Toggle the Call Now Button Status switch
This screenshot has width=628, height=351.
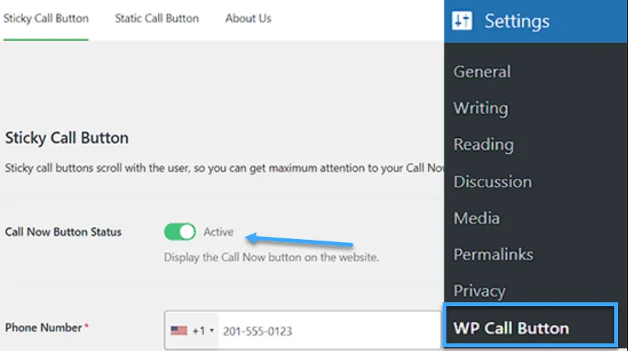tap(180, 232)
